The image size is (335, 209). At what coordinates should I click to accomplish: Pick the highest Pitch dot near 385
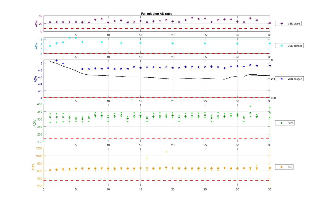pyautogui.click(x=250, y=106)
